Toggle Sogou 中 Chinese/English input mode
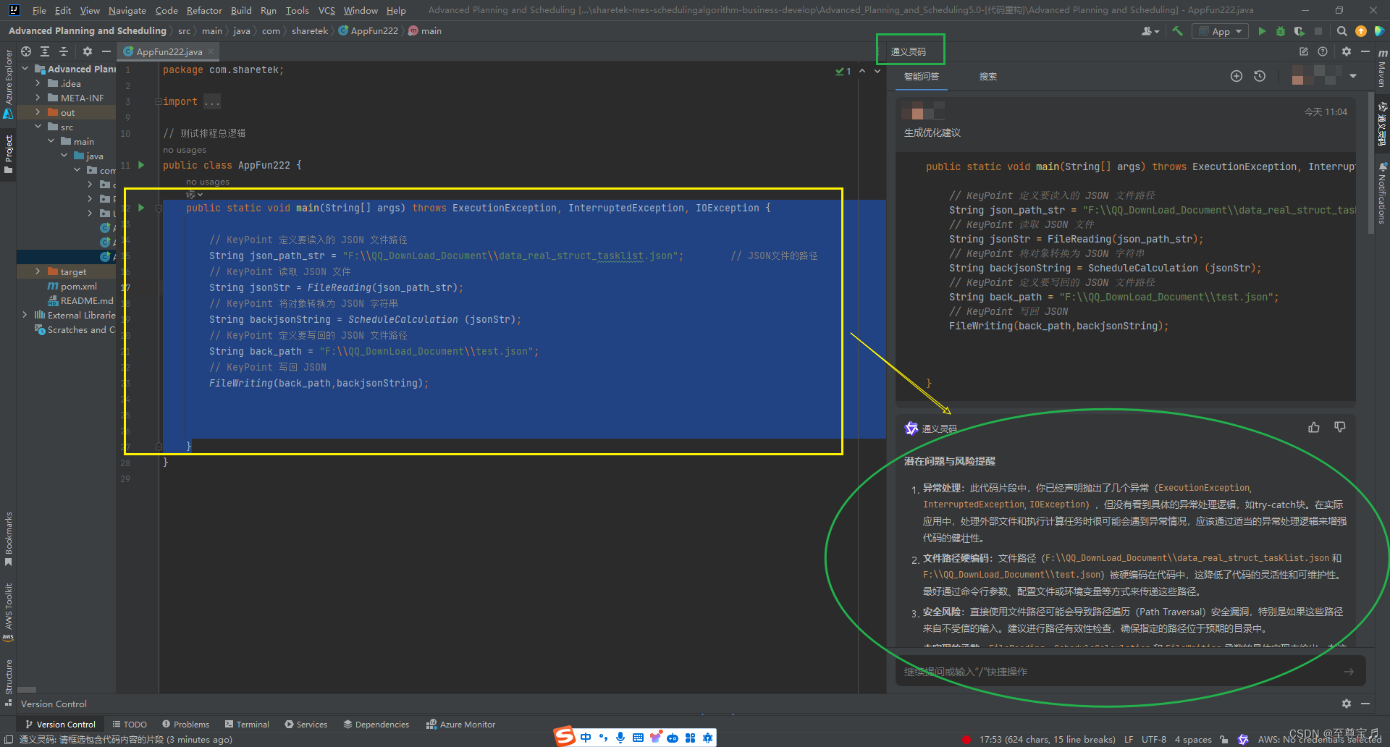The image size is (1390, 747). tap(586, 738)
